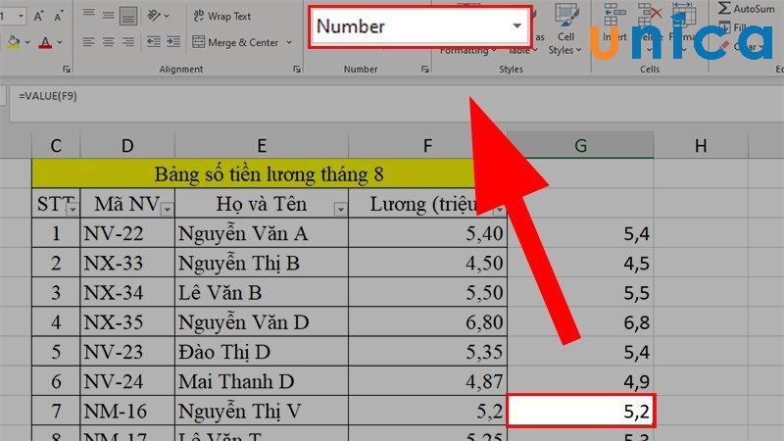This screenshot has height=441, width=784.
Task: Open the Font settings dialog launcher
Action: click(x=66, y=70)
